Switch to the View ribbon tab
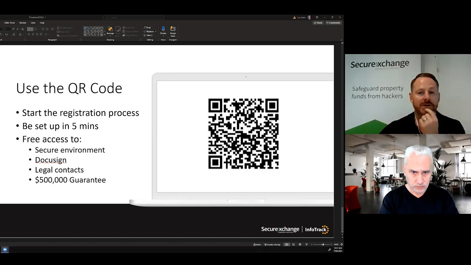471x265 pixels. coord(33,23)
